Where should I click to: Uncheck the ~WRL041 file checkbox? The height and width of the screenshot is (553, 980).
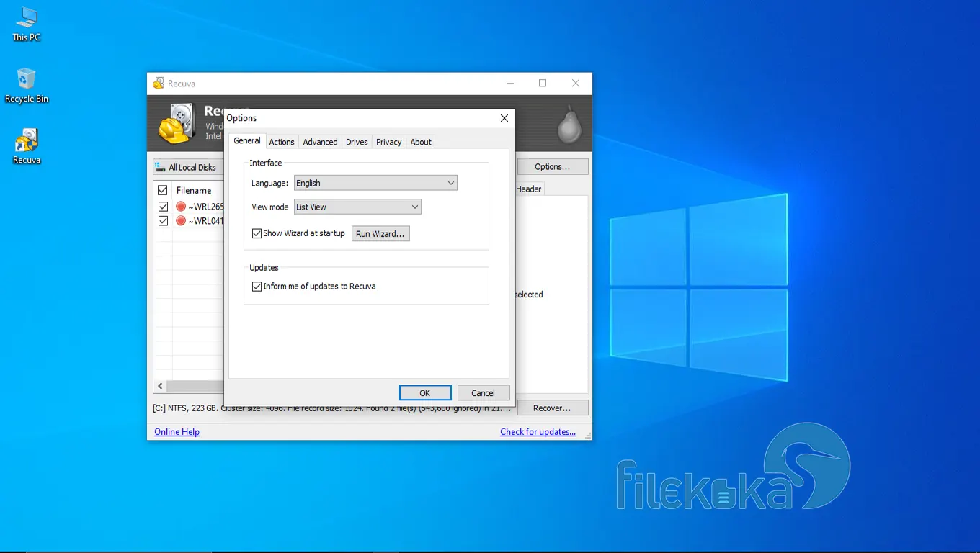163,221
